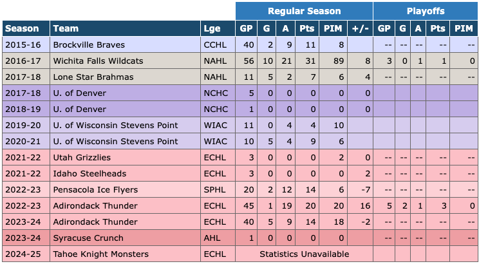Click the Brockville Braves team name
The image size is (479, 264).
(x=89, y=45)
